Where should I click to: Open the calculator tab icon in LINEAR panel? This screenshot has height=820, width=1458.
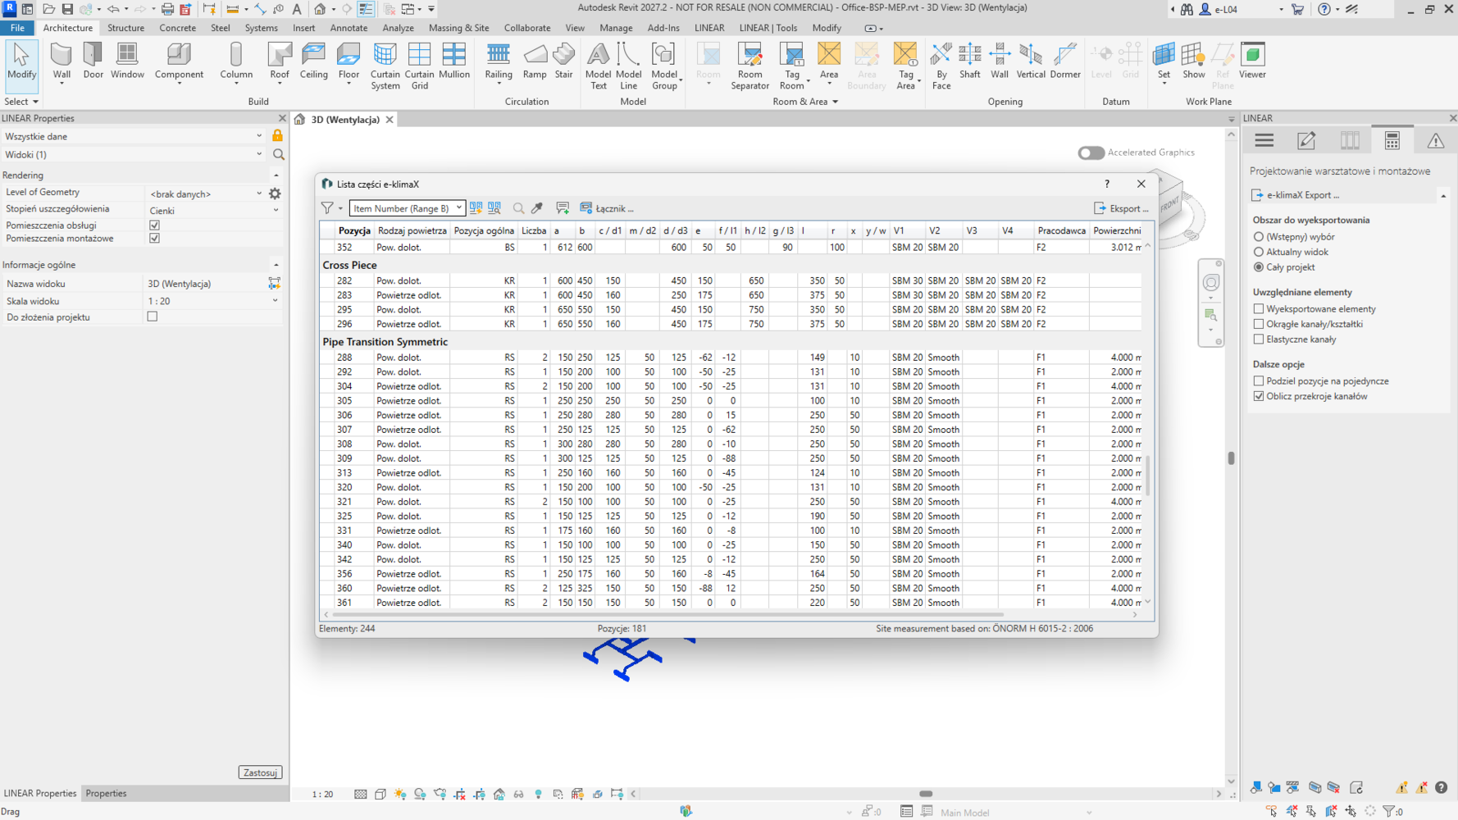pos(1392,141)
